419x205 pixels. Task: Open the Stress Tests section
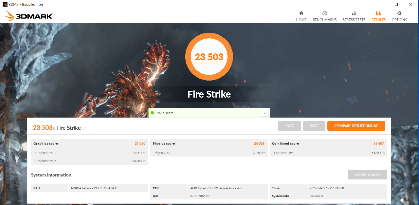pos(354,16)
